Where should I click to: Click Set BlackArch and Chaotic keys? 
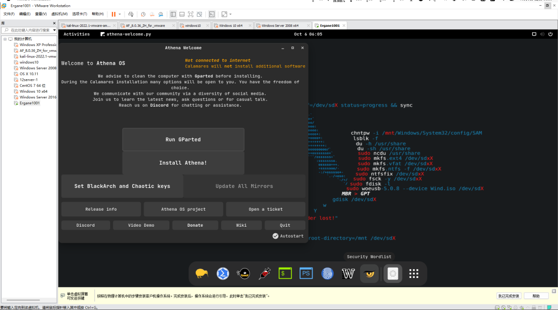(122, 186)
